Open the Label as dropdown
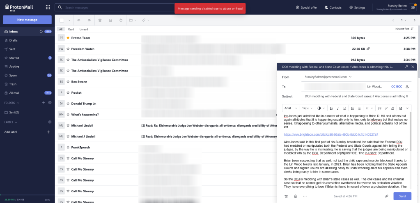This screenshot has height=203, width=420. pyautogui.click(x=145, y=20)
